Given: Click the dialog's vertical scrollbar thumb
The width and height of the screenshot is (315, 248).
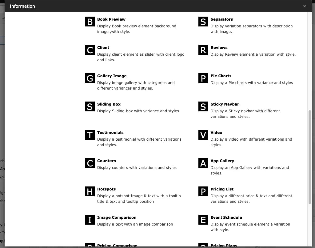Looking at the screenshot, I should point(309,157).
